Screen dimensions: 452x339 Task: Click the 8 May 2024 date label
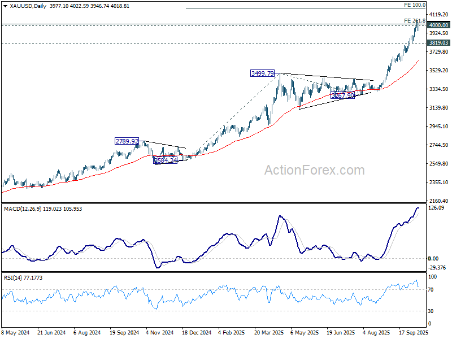(16, 333)
